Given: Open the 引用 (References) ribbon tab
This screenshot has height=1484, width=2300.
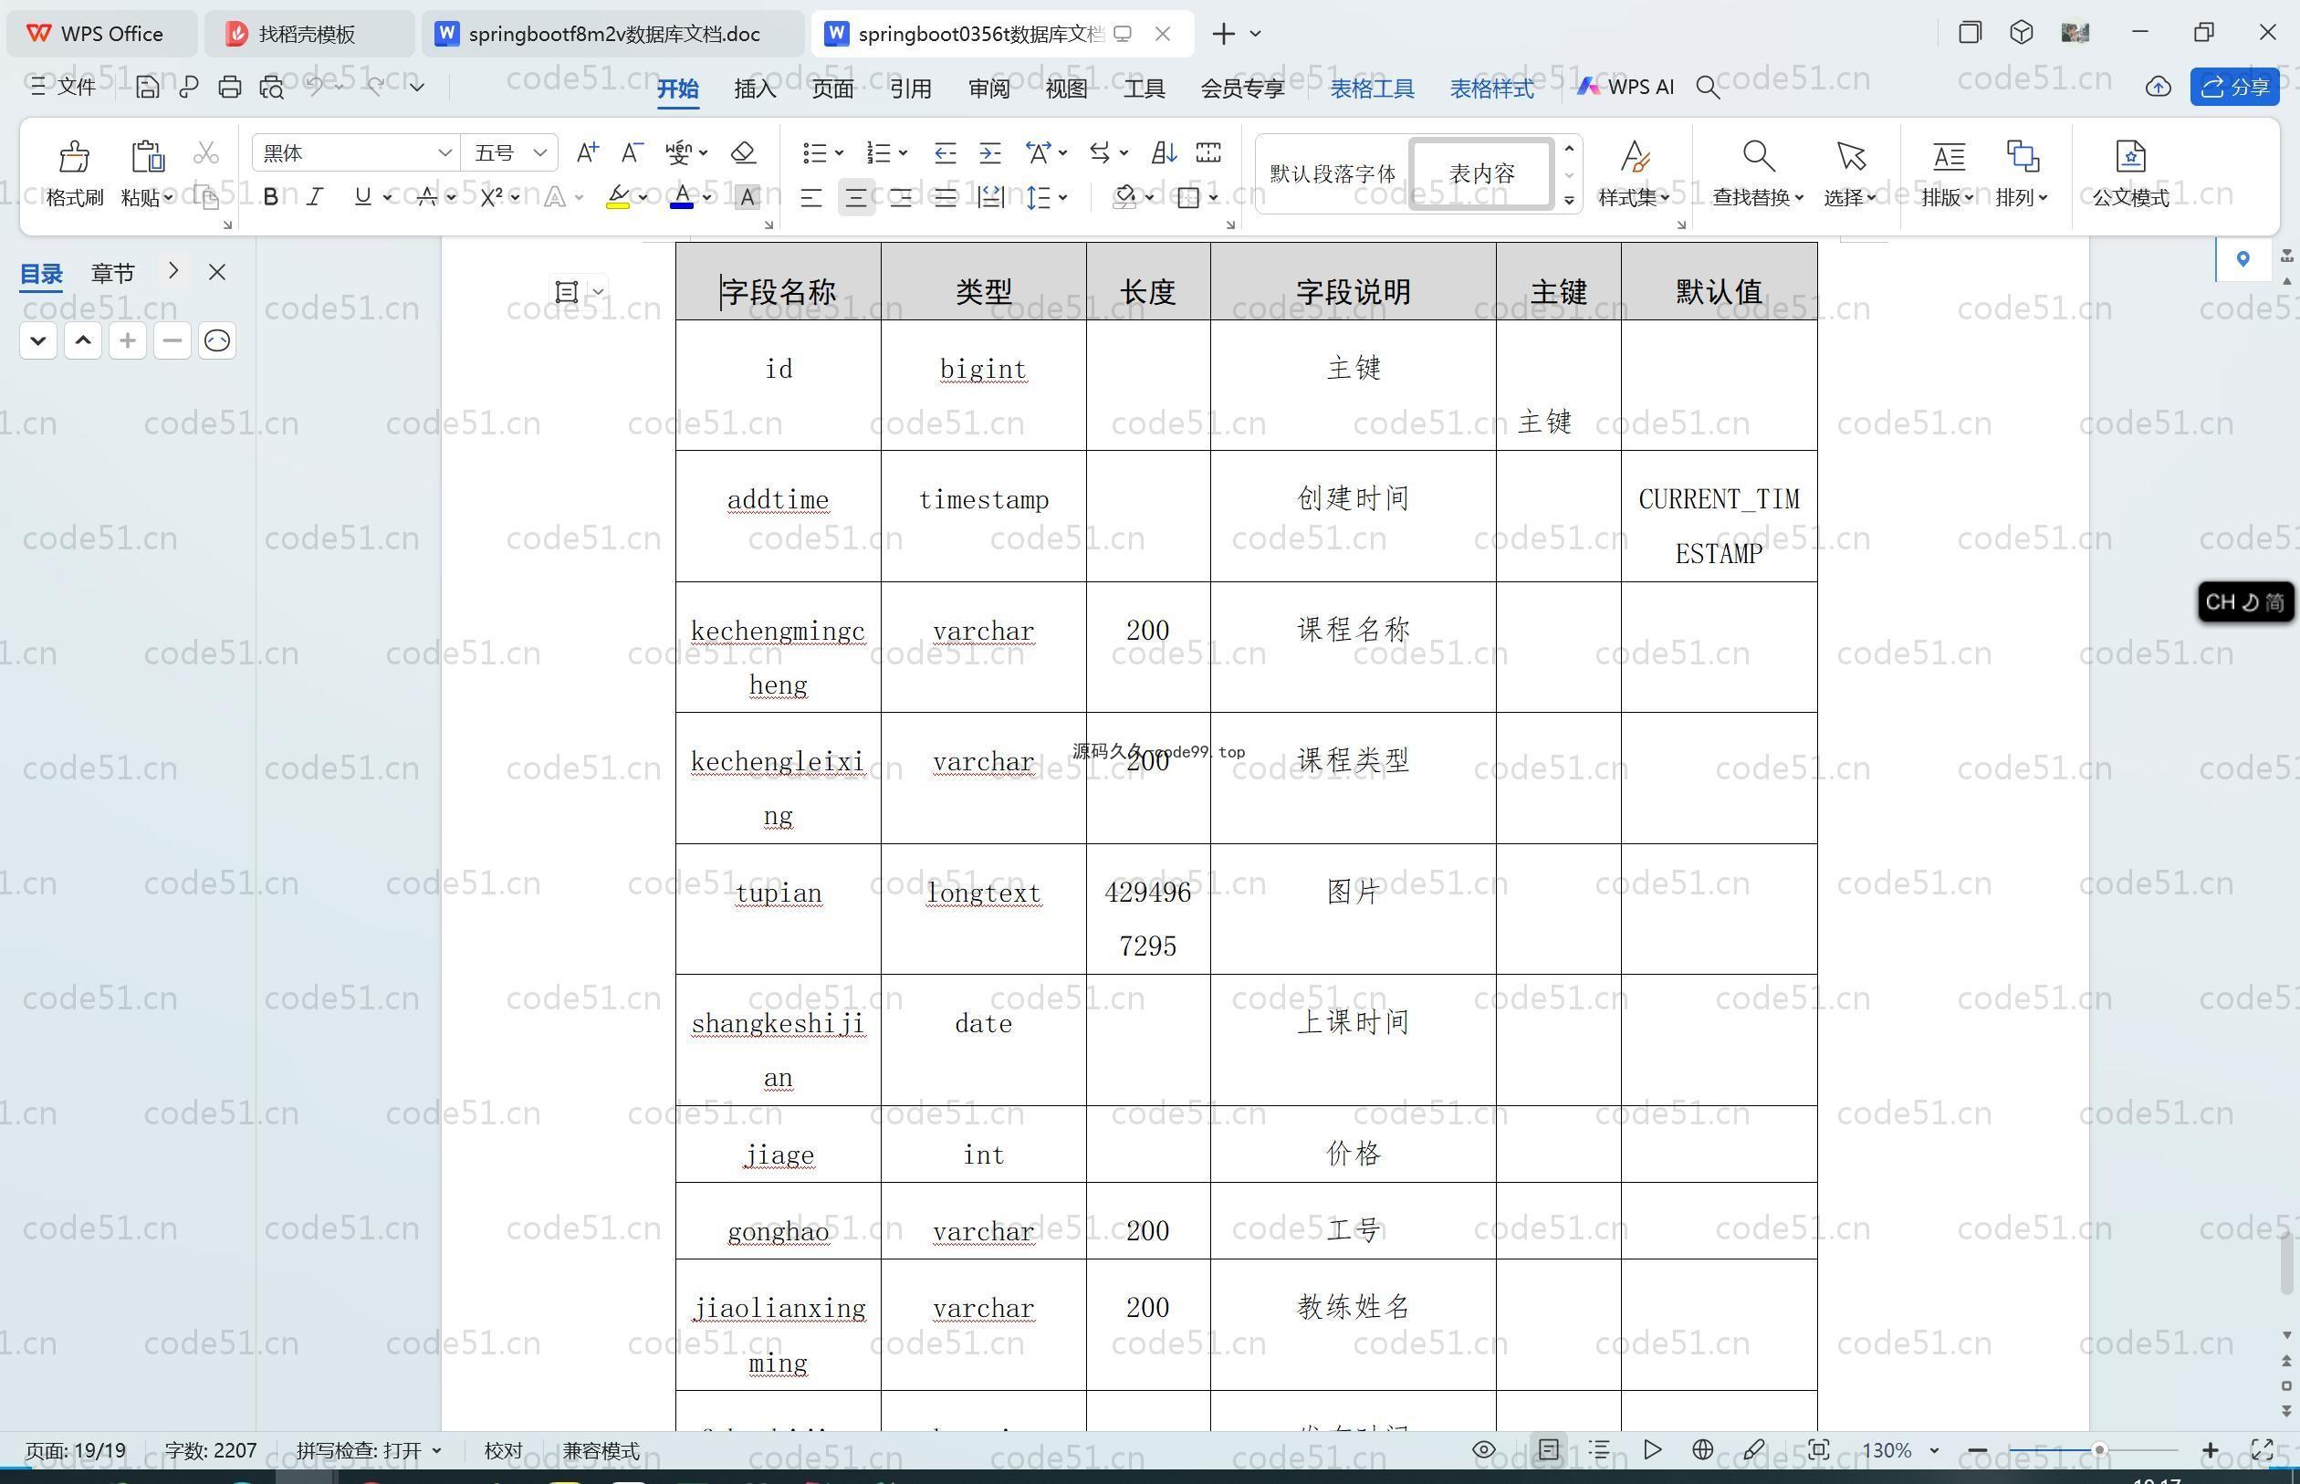Looking at the screenshot, I should click(x=911, y=88).
